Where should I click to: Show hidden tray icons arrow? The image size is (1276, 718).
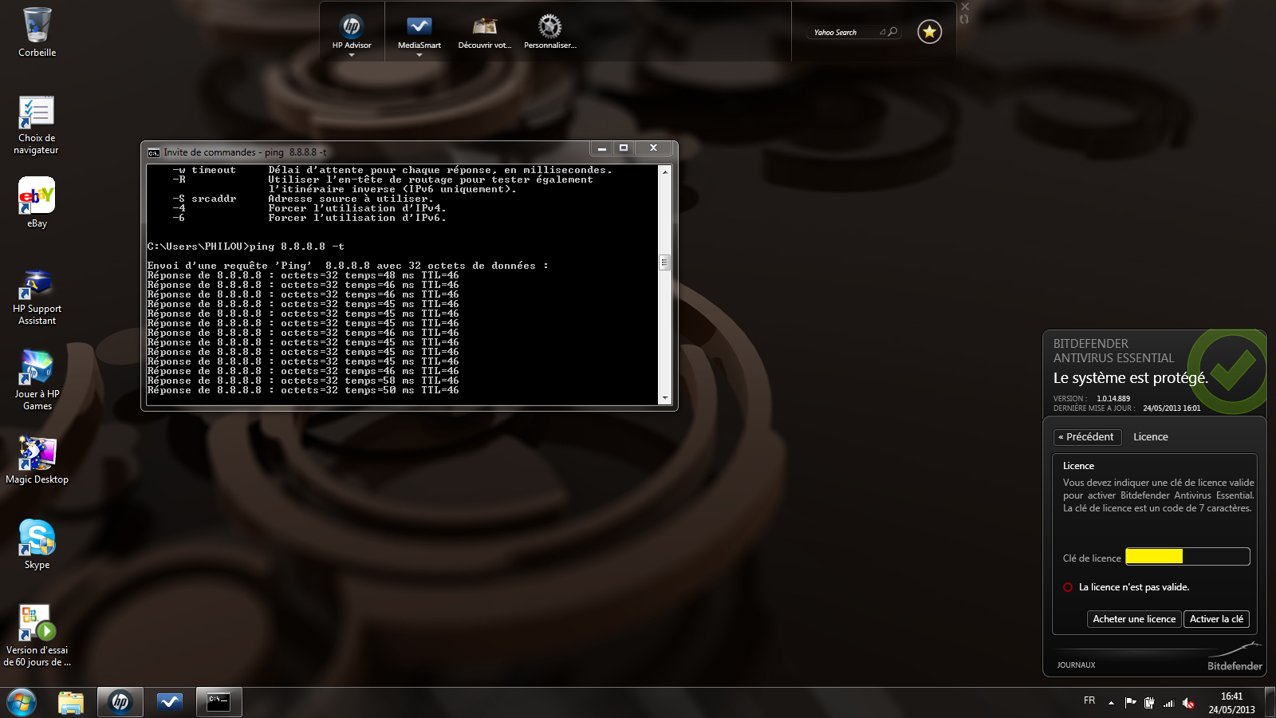(x=1111, y=703)
